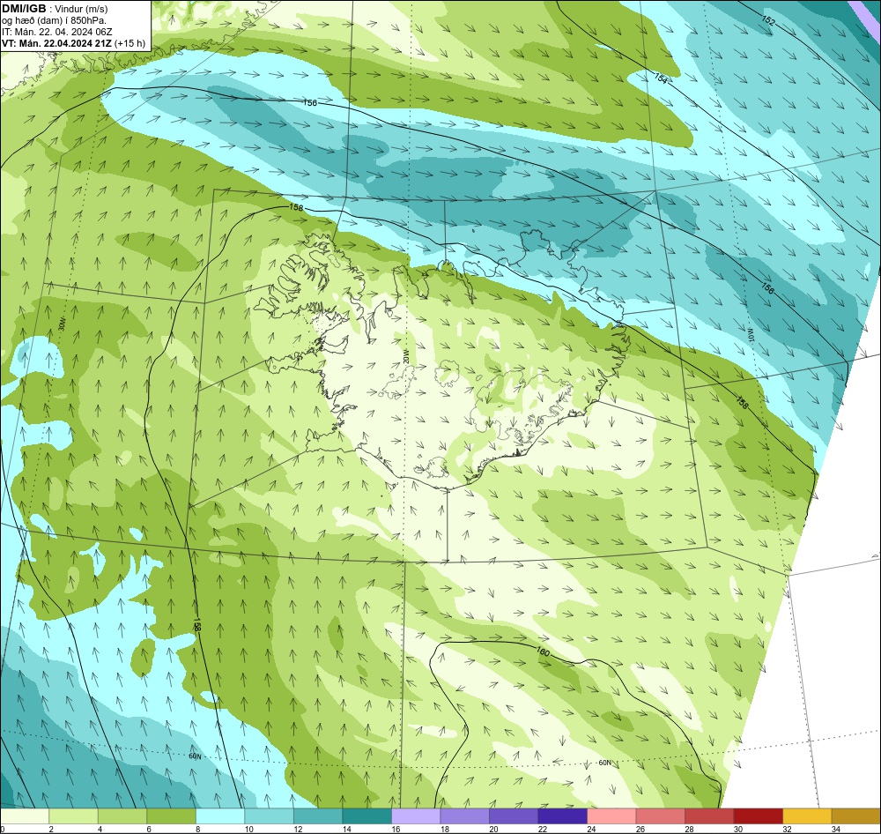Image resolution: width=881 pixels, height=834 pixels.
Task: Click the "152" contour label
Action: tap(768, 21)
